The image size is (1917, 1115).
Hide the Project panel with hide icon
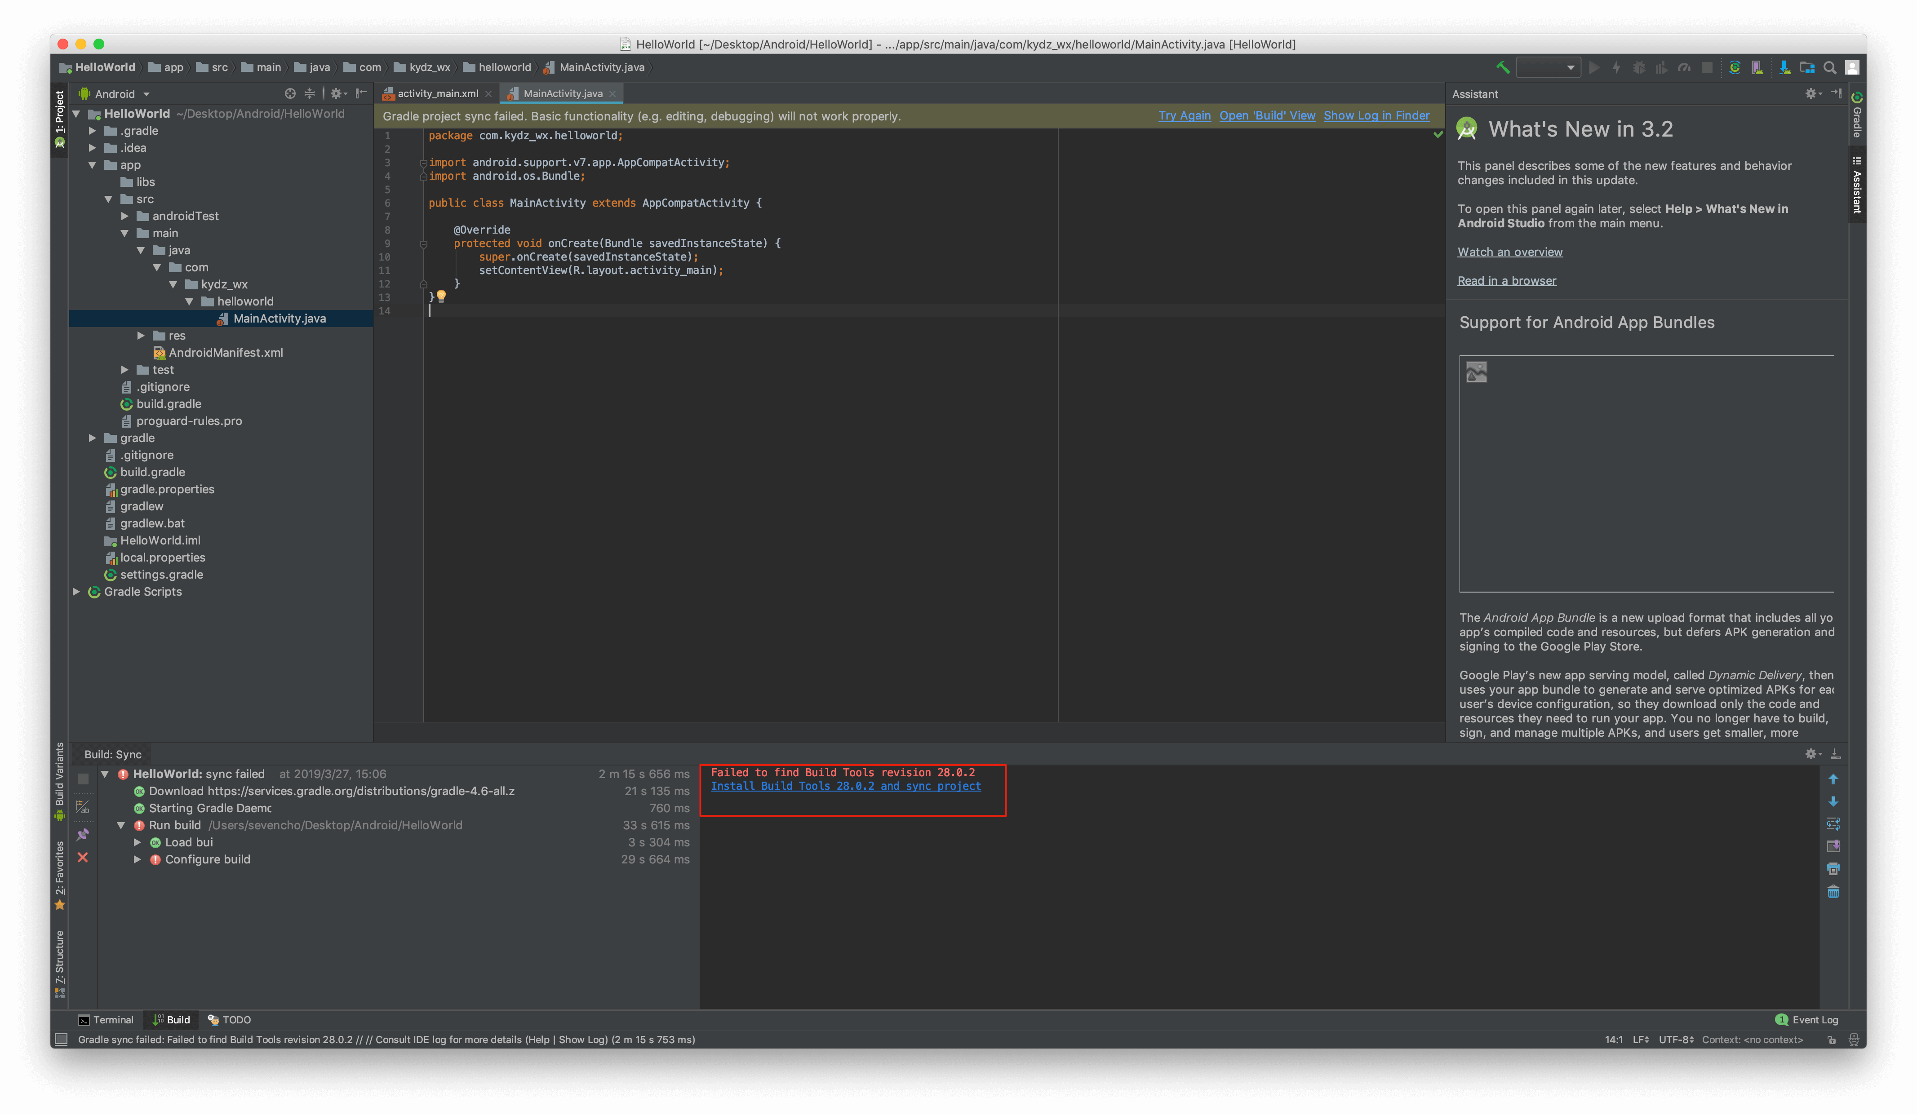point(360,93)
